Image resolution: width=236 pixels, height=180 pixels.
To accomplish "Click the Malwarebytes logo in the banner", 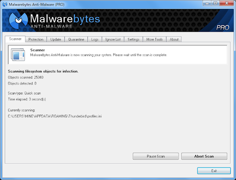I will (18, 21).
